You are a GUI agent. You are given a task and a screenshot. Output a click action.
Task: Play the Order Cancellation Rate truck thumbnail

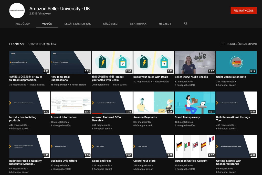236,62
